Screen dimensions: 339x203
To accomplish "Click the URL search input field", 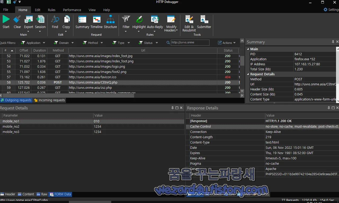I will point(190,43).
